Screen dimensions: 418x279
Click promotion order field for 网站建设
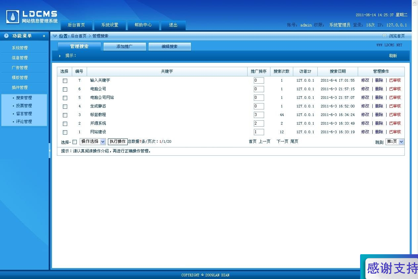pyautogui.click(x=259, y=132)
